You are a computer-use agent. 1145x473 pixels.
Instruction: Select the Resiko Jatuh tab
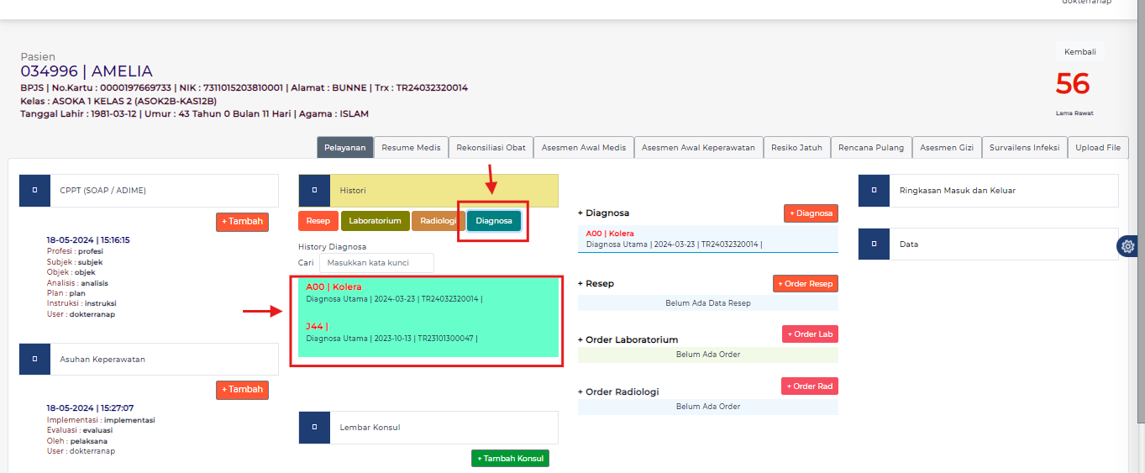click(x=796, y=148)
